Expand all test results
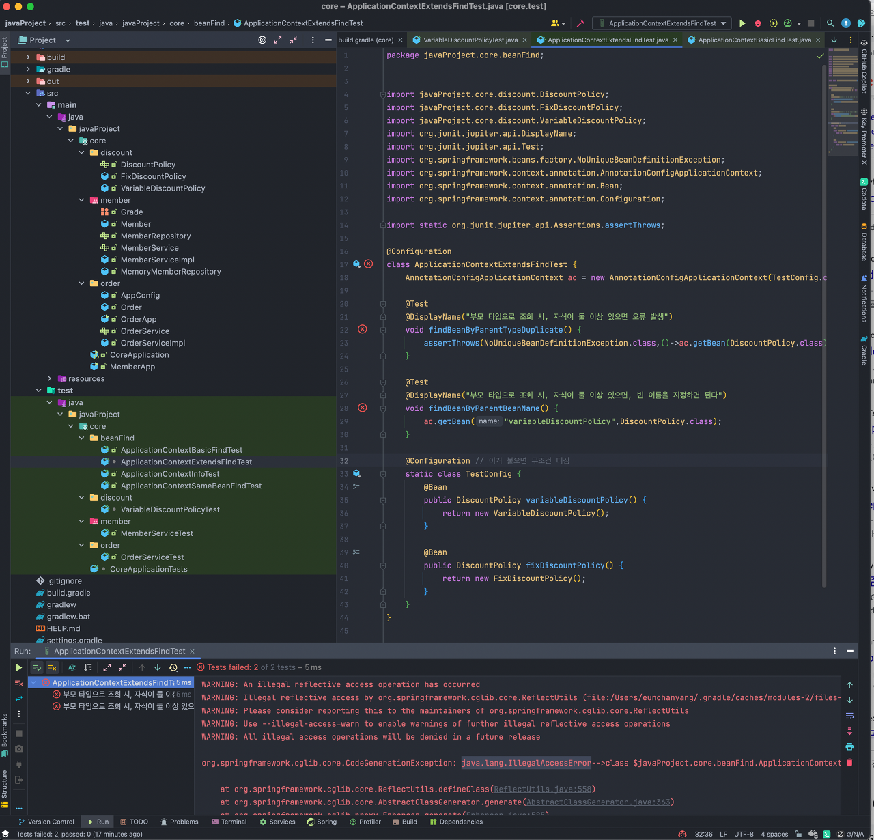 click(x=107, y=667)
